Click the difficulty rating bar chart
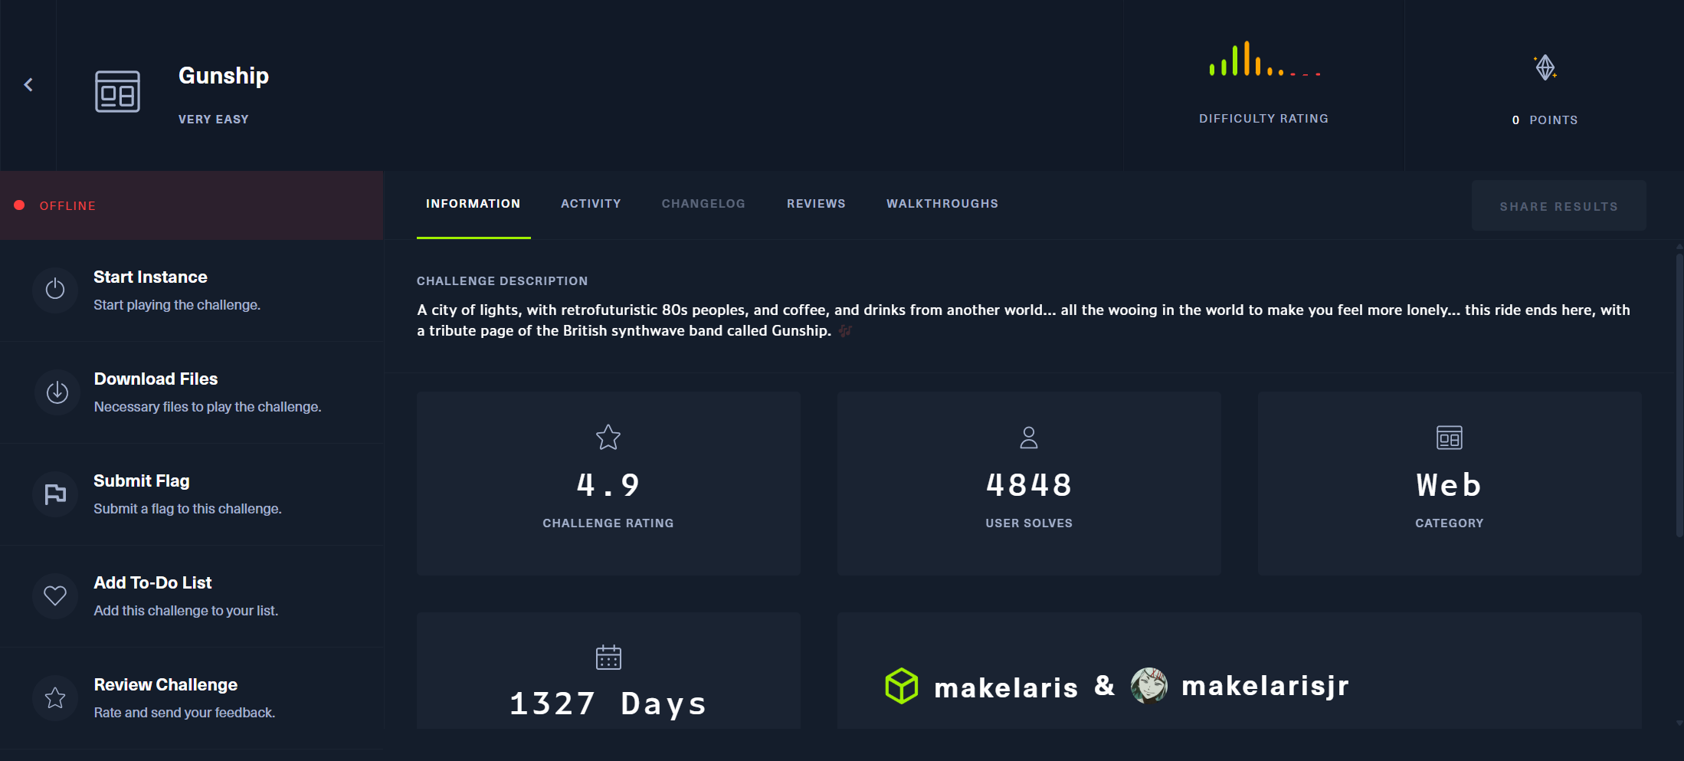Screen dimensions: 1684x761 click(1264, 59)
